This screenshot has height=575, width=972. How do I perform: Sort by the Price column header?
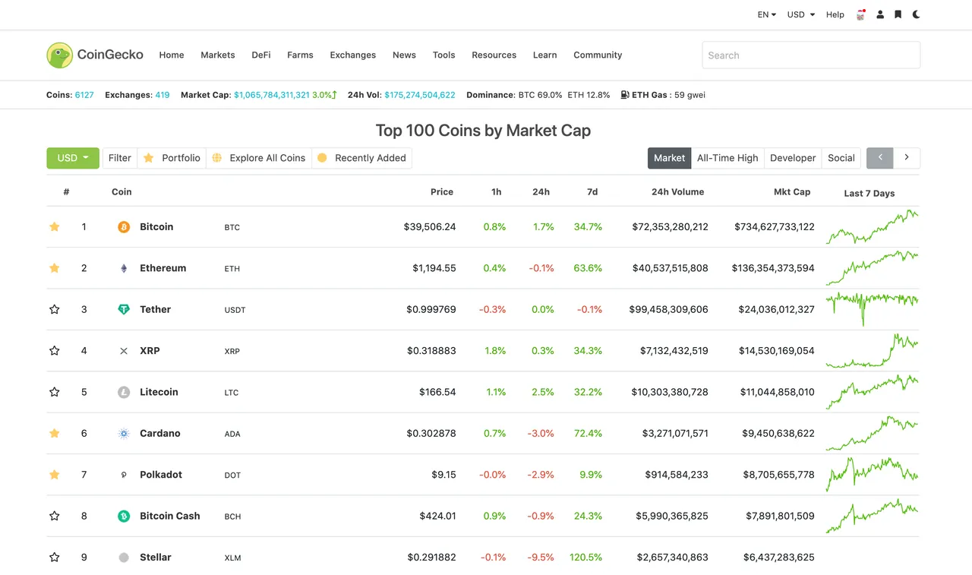(442, 192)
